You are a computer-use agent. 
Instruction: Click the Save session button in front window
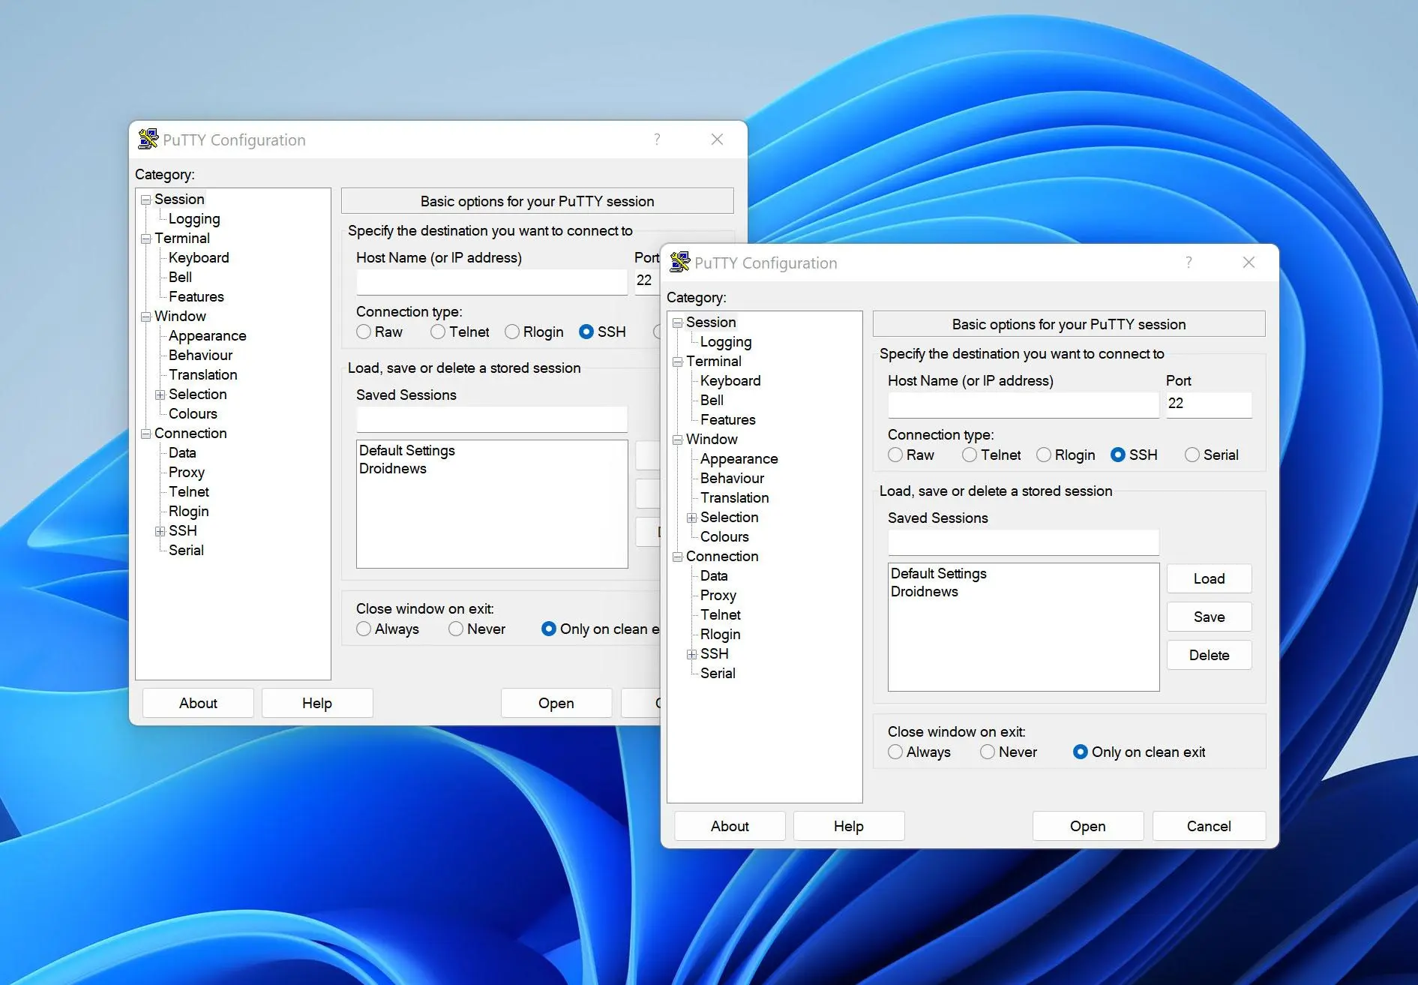[1209, 617]
